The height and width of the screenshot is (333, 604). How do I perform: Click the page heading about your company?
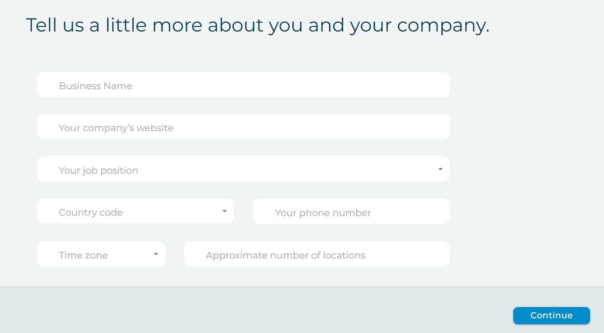[x=258, y=25]
